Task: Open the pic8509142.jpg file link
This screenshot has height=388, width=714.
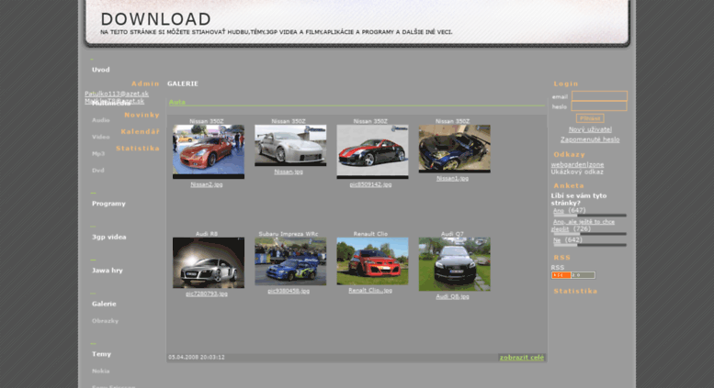Action: pos(370,184)
